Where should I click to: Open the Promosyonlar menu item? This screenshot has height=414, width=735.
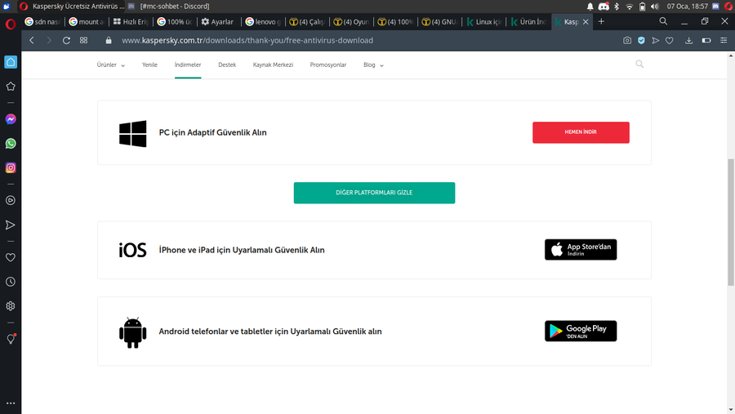(328, 65)
